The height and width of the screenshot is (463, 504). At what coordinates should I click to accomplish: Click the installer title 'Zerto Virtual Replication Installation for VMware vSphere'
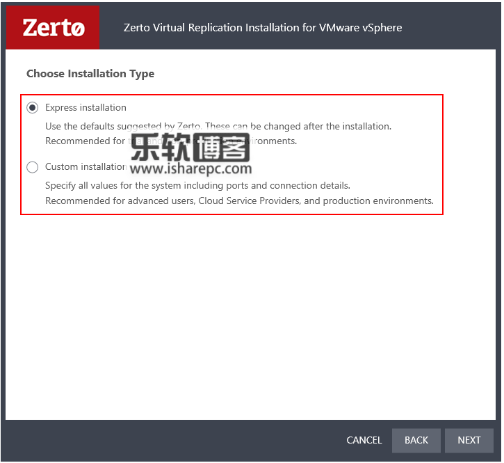click(263, 28)
